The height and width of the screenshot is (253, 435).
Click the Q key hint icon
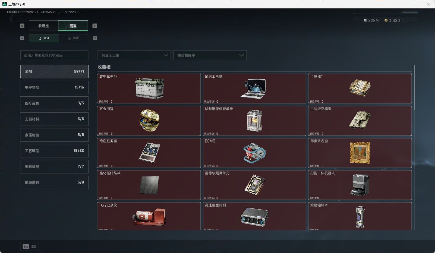(x=22, y=26)
